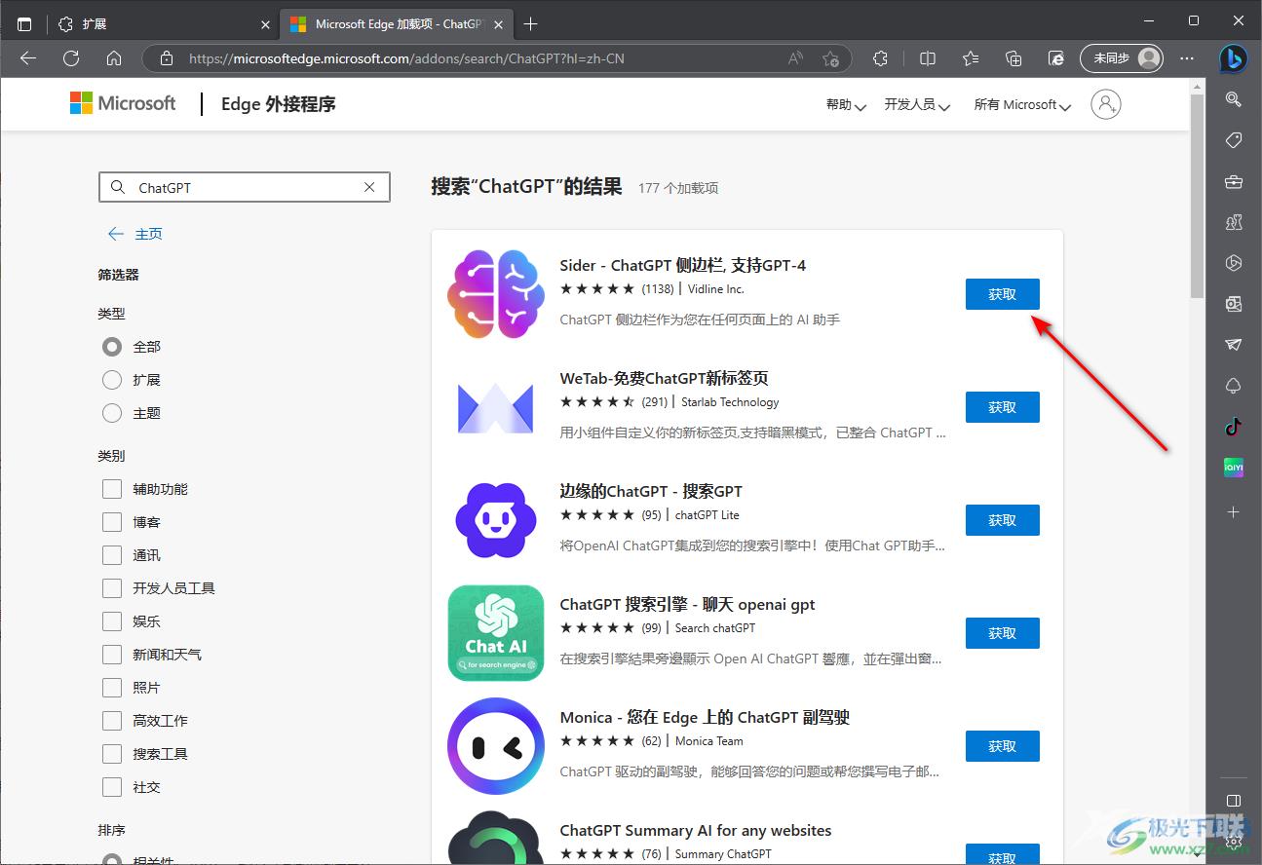Open the Monica extension logo
The width and height of the screenshot is (1262, 865).
[x=496, y=746]
